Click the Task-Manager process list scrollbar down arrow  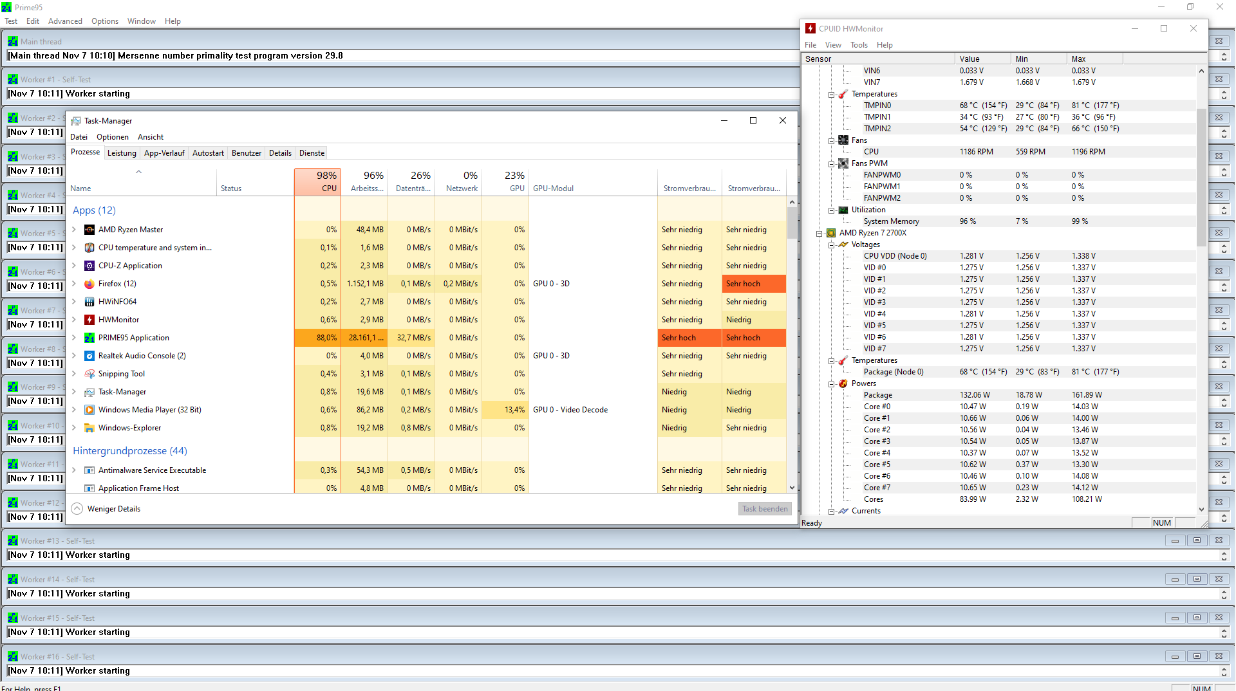(x=792, y=488)
